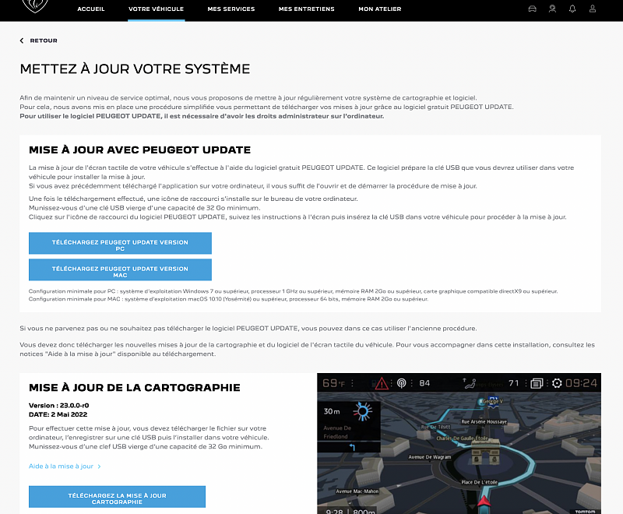Click the bold administrator rights notice sentence
Image resolution: width=623 pixels, height=514 pixels.
pyautogui.click(x=202, y=116)
